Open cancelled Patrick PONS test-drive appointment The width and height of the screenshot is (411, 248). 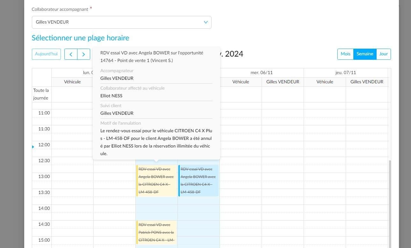156,232
